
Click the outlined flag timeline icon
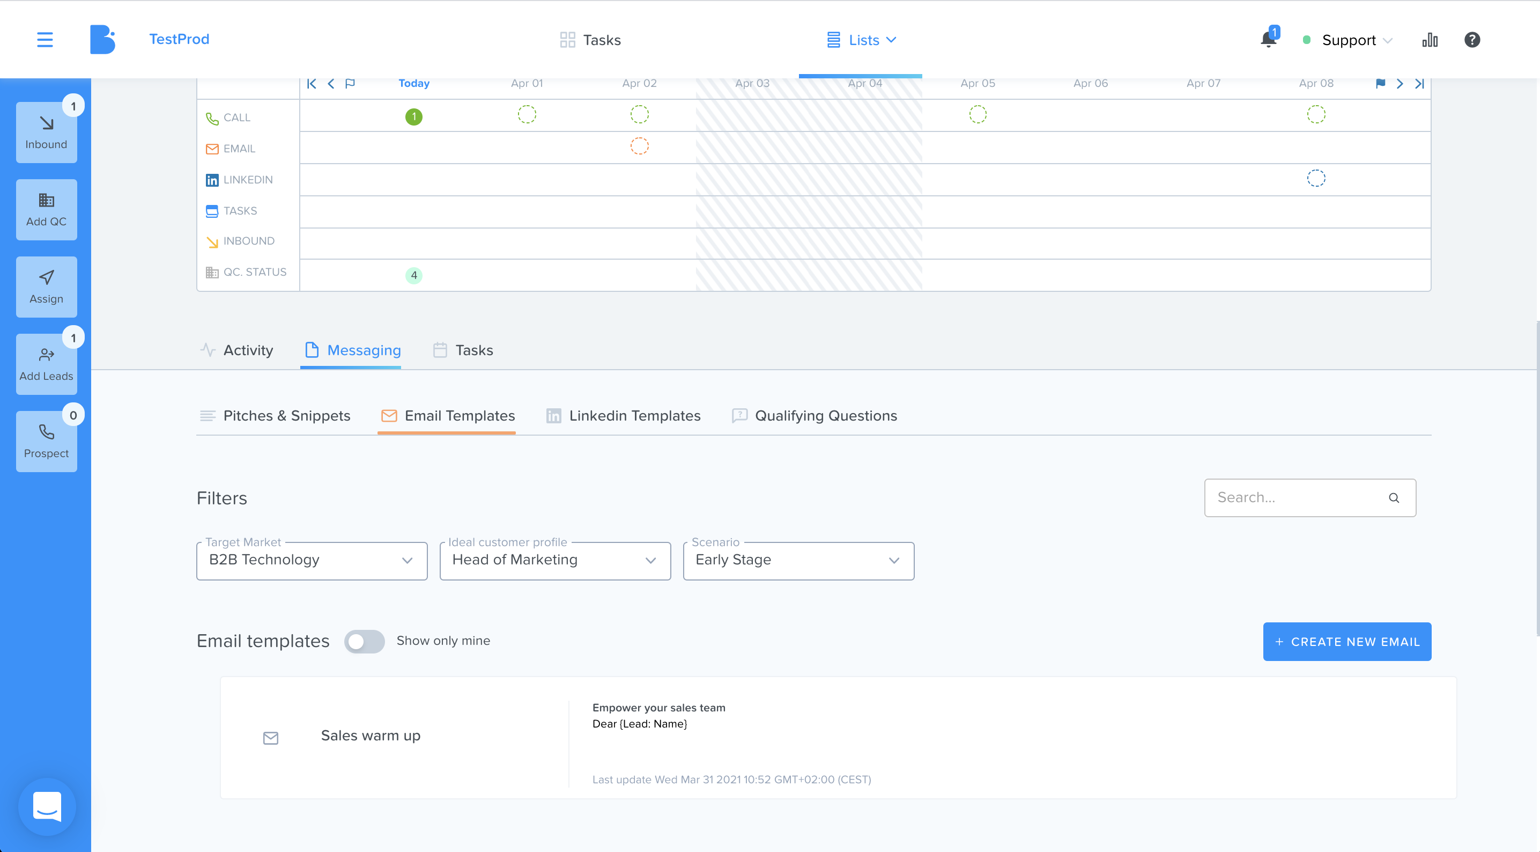point(350,83)
